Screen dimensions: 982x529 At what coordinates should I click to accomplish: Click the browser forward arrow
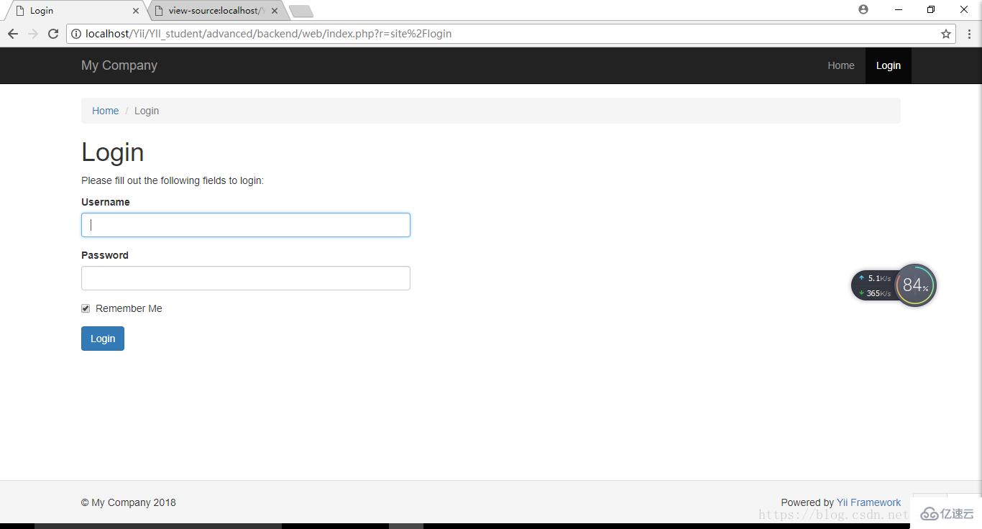pyautogui.click(x=33, y=34)
